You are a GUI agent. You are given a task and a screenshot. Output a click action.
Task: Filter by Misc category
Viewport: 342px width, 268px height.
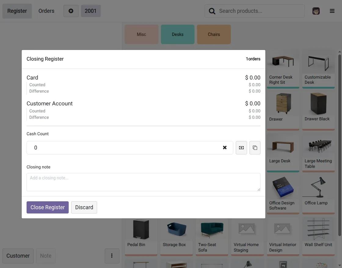click(141, 34)
